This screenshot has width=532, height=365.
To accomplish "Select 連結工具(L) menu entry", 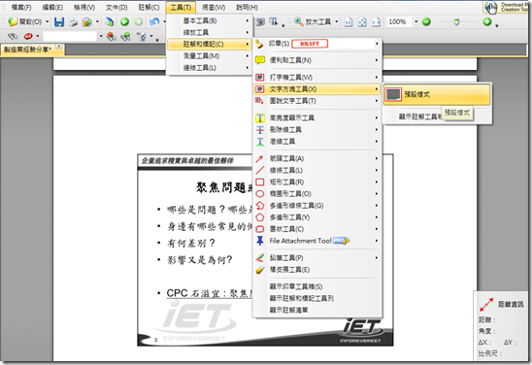I will click(210, 68).
